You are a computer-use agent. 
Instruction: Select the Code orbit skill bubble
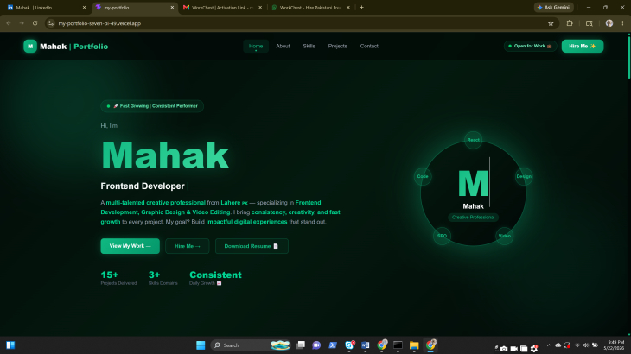pyautogui.click(x=423, y=176)
